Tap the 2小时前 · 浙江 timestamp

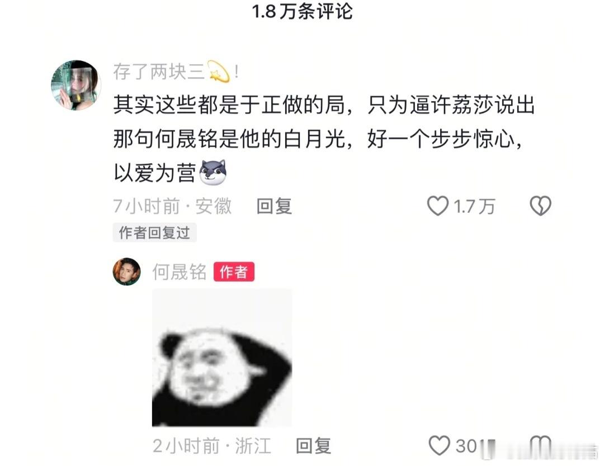tap(212, 446)
